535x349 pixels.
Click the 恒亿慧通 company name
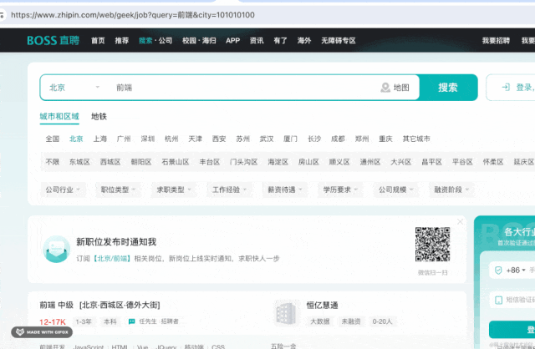[322, 305]
